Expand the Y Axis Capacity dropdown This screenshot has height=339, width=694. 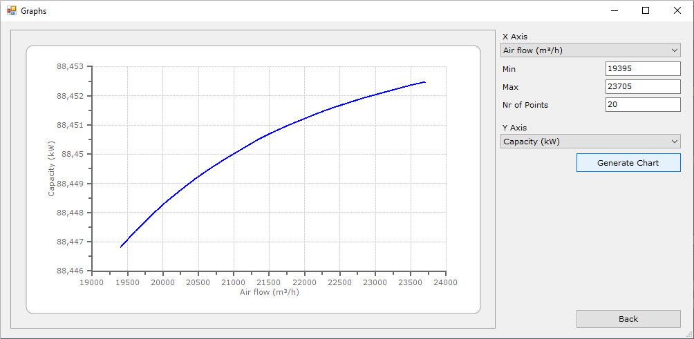pyautogui.click(x=590, y=142)
